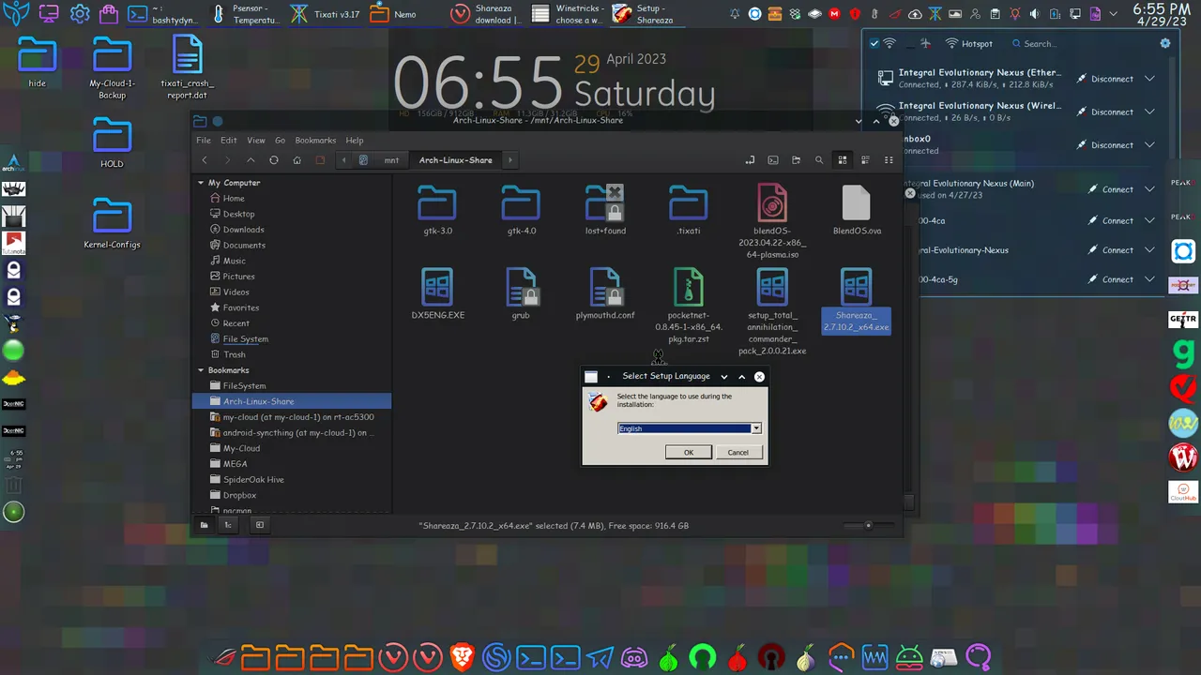Toggle Wi-Fi in network panel
This screenshot has width=1201, height=675.
point(889,43)
